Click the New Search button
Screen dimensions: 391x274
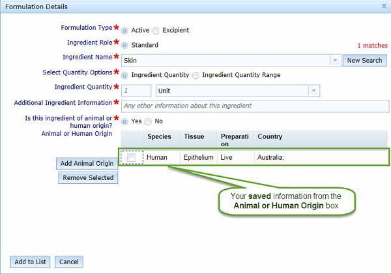(x=364, y=60)
